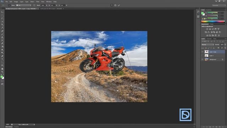The height and width of the screenshot is (128, 227).
Task: Select the Path Selection tool
Action: [2, 63]
